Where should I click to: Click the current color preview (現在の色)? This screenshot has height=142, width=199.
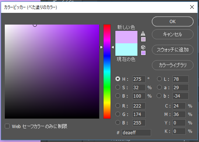point(126,50)
